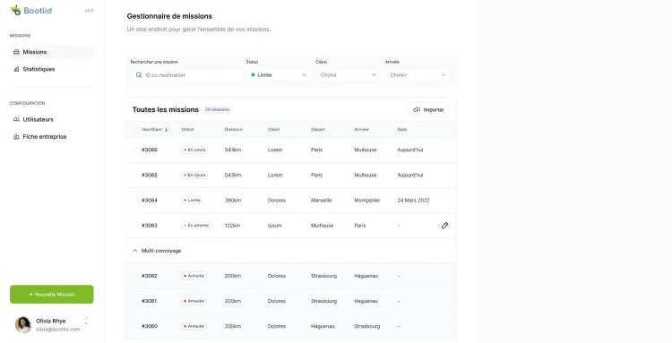
Task: Open the account switcher beside Olivia Rhye
Action: coord(86,322)
